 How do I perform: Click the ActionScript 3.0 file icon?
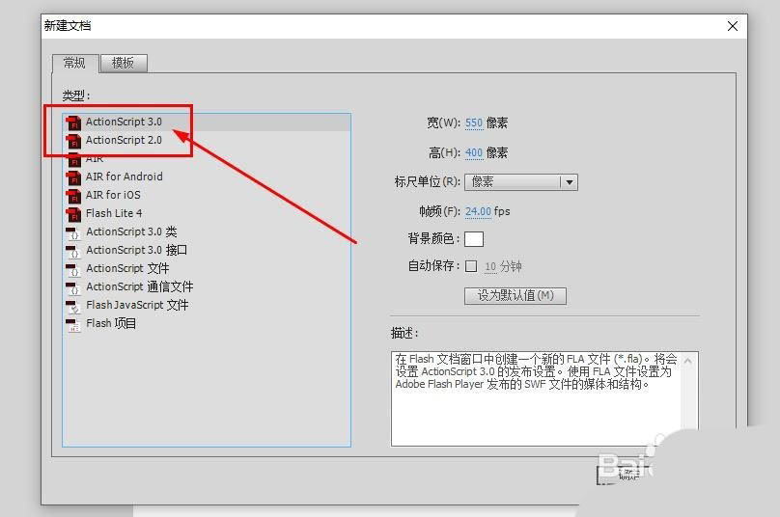click(73, 122)
